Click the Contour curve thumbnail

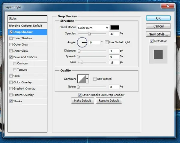82,79
